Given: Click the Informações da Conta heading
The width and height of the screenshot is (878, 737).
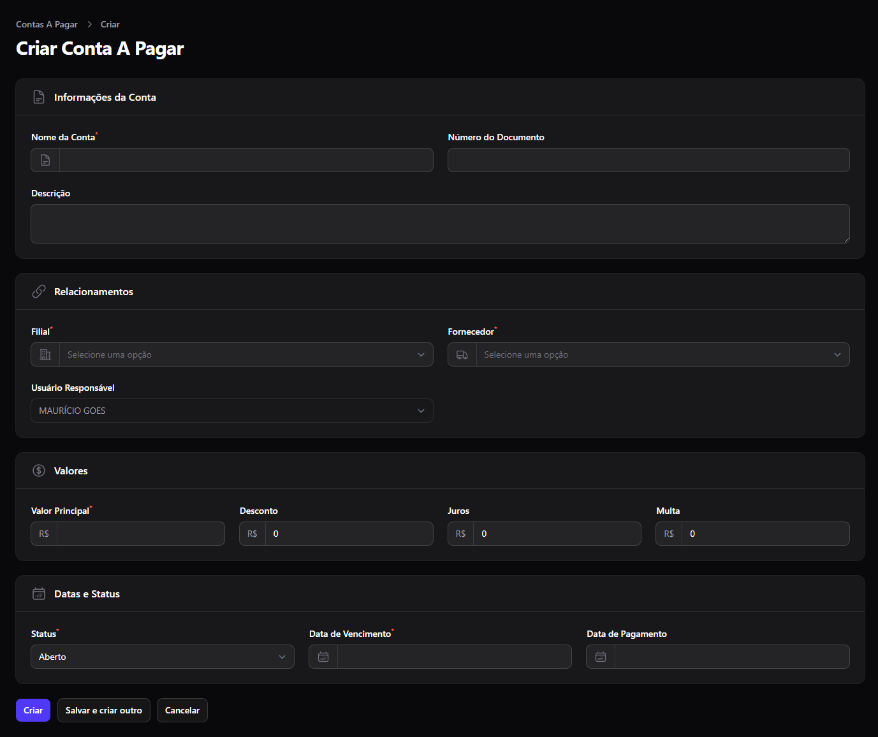Looking at the screenshot, I should tap(105, 97).
